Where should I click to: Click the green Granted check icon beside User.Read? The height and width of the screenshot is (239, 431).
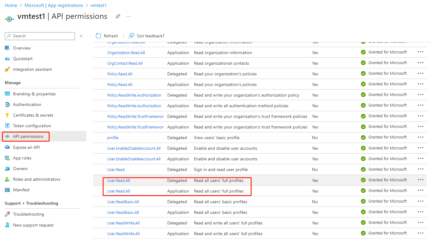pos(363,169)
